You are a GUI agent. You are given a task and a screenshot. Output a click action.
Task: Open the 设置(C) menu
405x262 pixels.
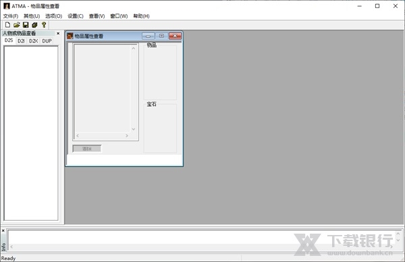pyautogui.click(x=76, y=16)
